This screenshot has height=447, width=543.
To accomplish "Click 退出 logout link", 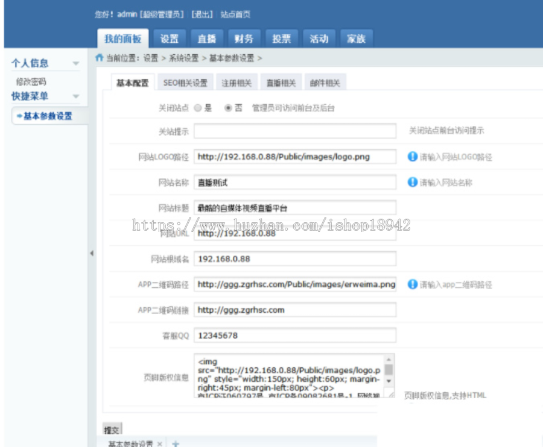I will click(202, 14).
